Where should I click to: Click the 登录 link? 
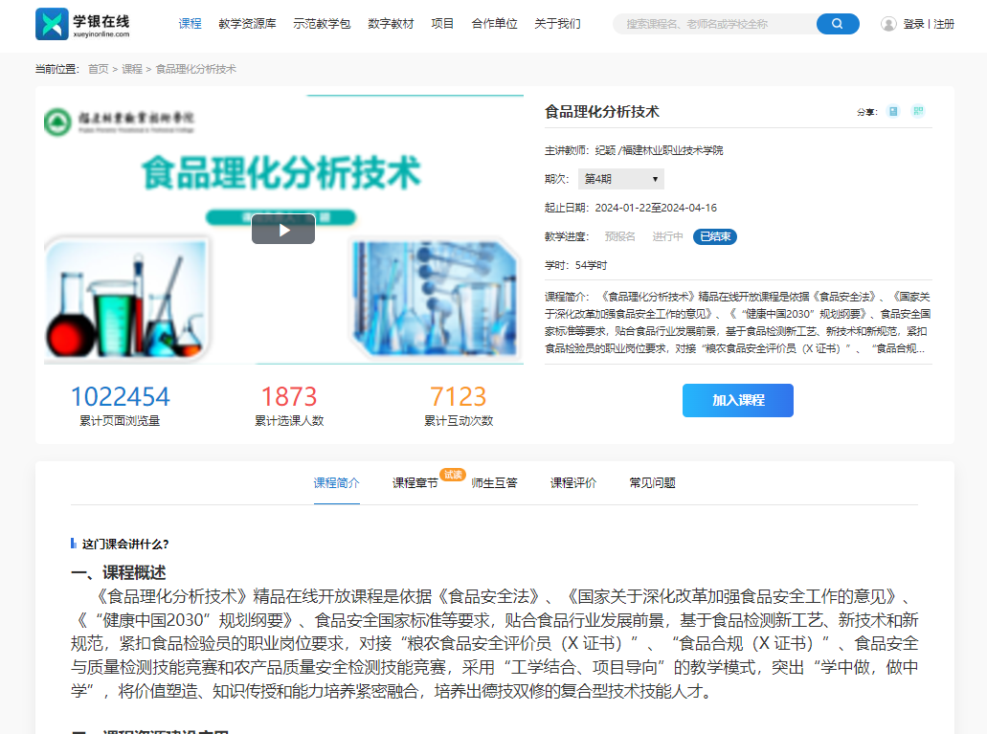(x=913, y=24)
